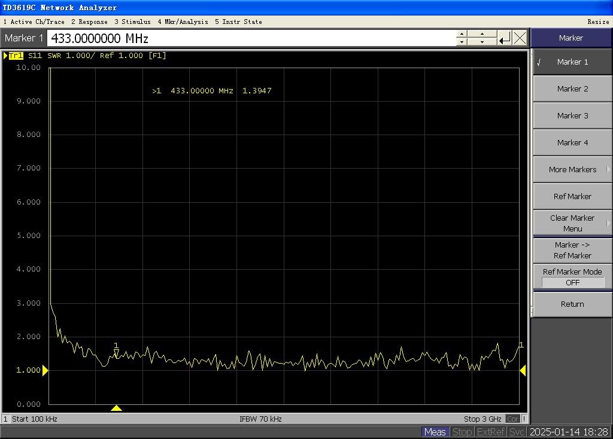Open the Stimulus menu
The height and width of the screenshot is (439, 613).
click(132, 22)
